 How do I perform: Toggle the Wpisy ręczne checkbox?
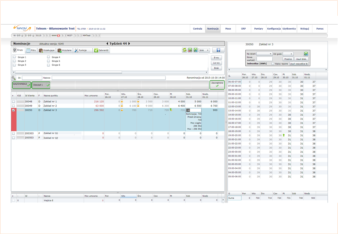coord(273,64)
